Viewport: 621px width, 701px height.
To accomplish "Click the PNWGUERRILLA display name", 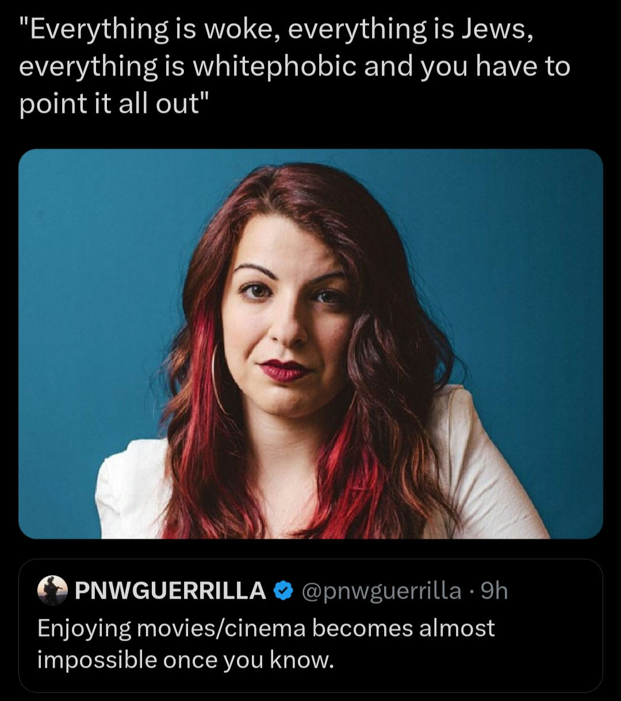I will coord(171,591).
